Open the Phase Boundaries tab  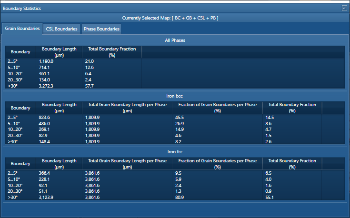point(101,29)
